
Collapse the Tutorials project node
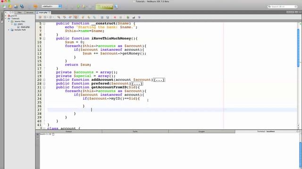click(x=6, y=19)
